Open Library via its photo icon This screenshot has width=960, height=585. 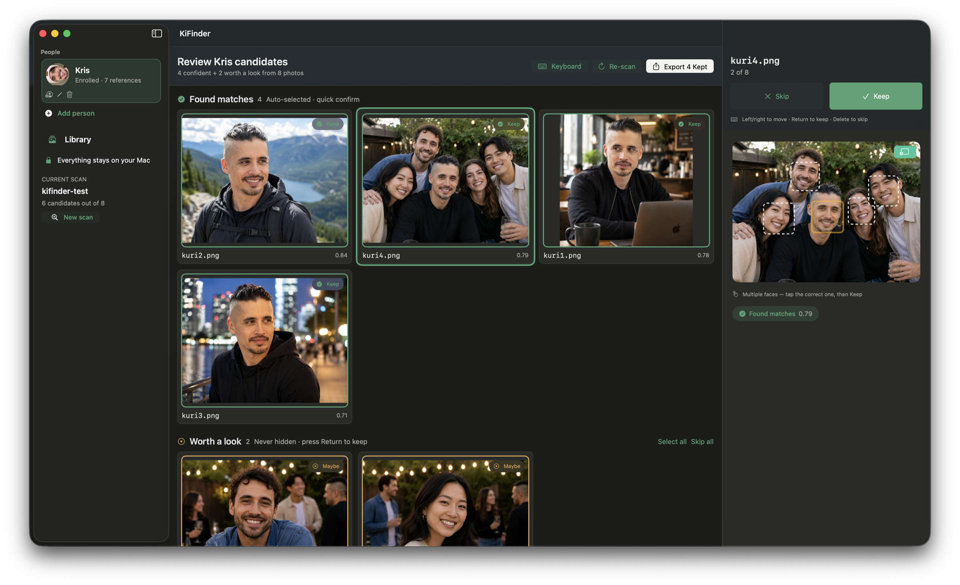(52, 139)
